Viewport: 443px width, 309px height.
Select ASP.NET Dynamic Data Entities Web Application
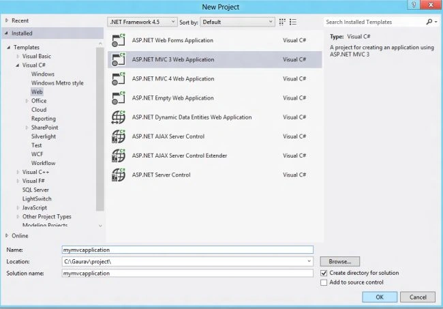[192, 117]
